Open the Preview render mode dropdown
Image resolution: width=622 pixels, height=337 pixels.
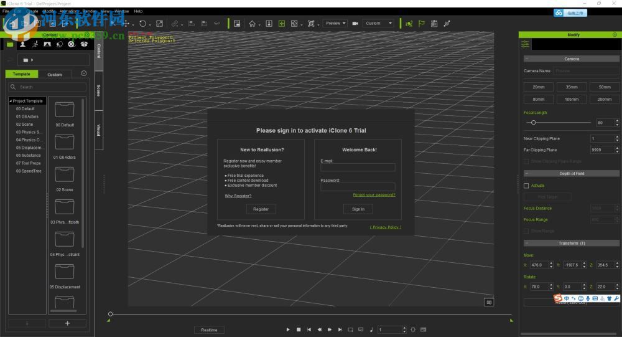335,24
